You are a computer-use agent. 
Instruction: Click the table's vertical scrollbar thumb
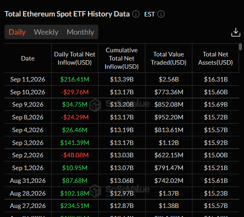[241, 47]
